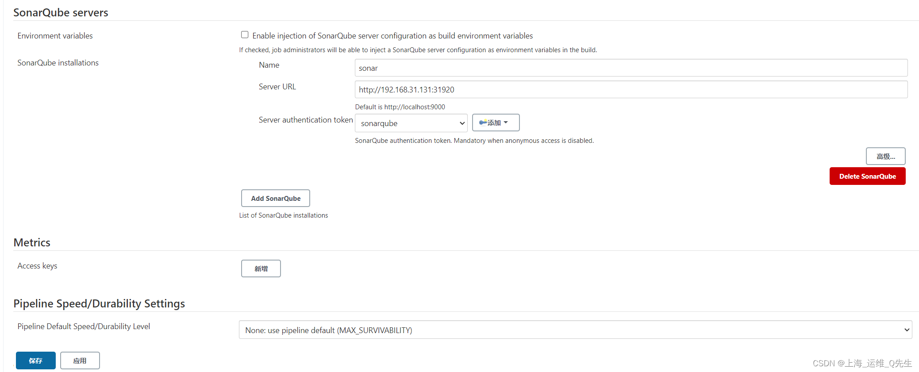Click the Add SonarQube button
Screen dimensions: 919x372
tap(275, 198)
